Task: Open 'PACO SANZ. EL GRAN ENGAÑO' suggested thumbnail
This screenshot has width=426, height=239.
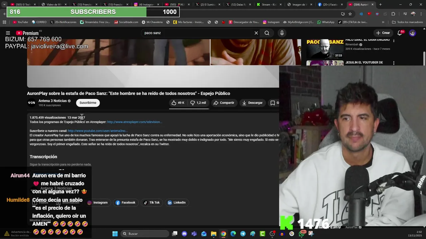Action: click(x=325, y=49)
